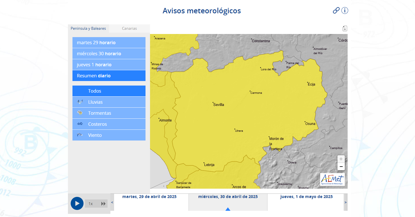Go back using the left timeline chevron

click(112, 202)
